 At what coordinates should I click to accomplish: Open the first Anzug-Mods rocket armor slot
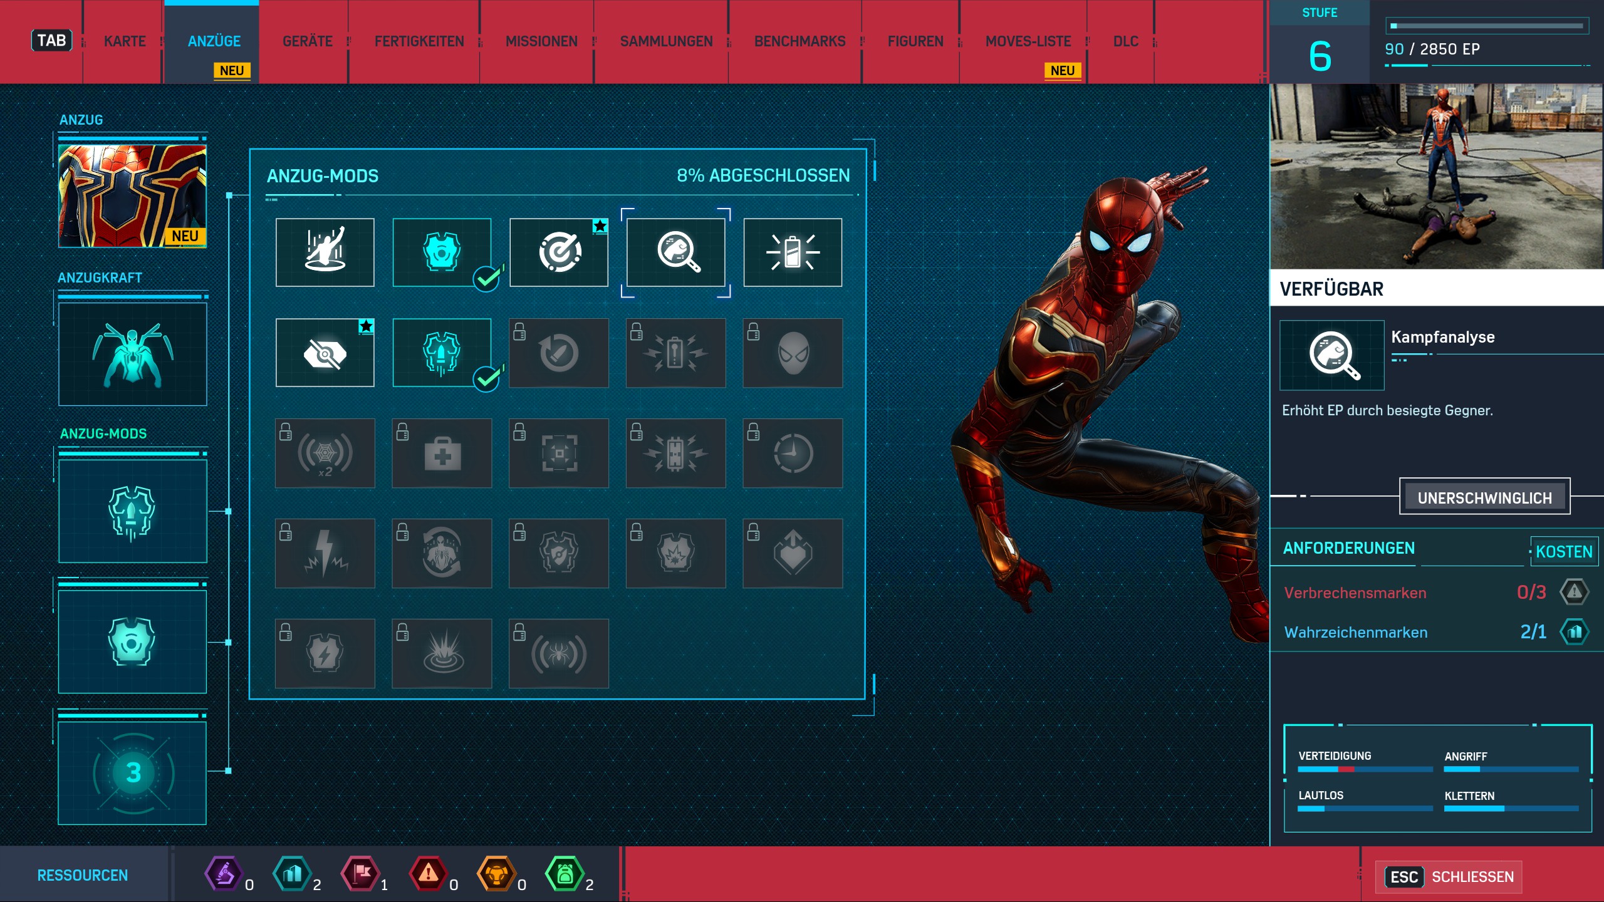tap(132, 511)
